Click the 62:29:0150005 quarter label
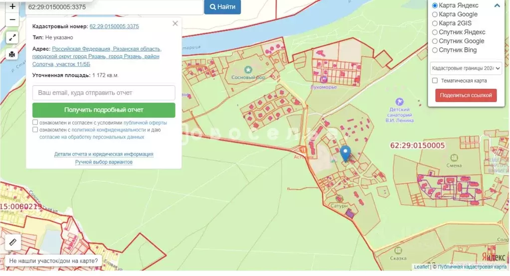 (417, 145)
